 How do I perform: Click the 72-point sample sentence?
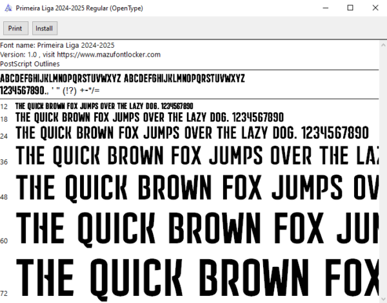coord(197,279)
